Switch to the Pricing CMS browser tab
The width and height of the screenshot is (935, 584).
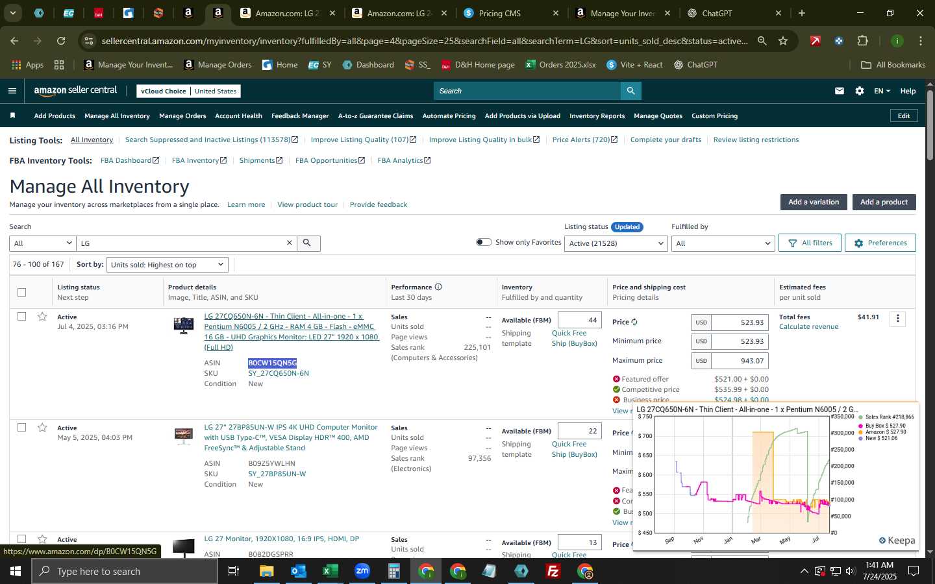pos(511,13)
